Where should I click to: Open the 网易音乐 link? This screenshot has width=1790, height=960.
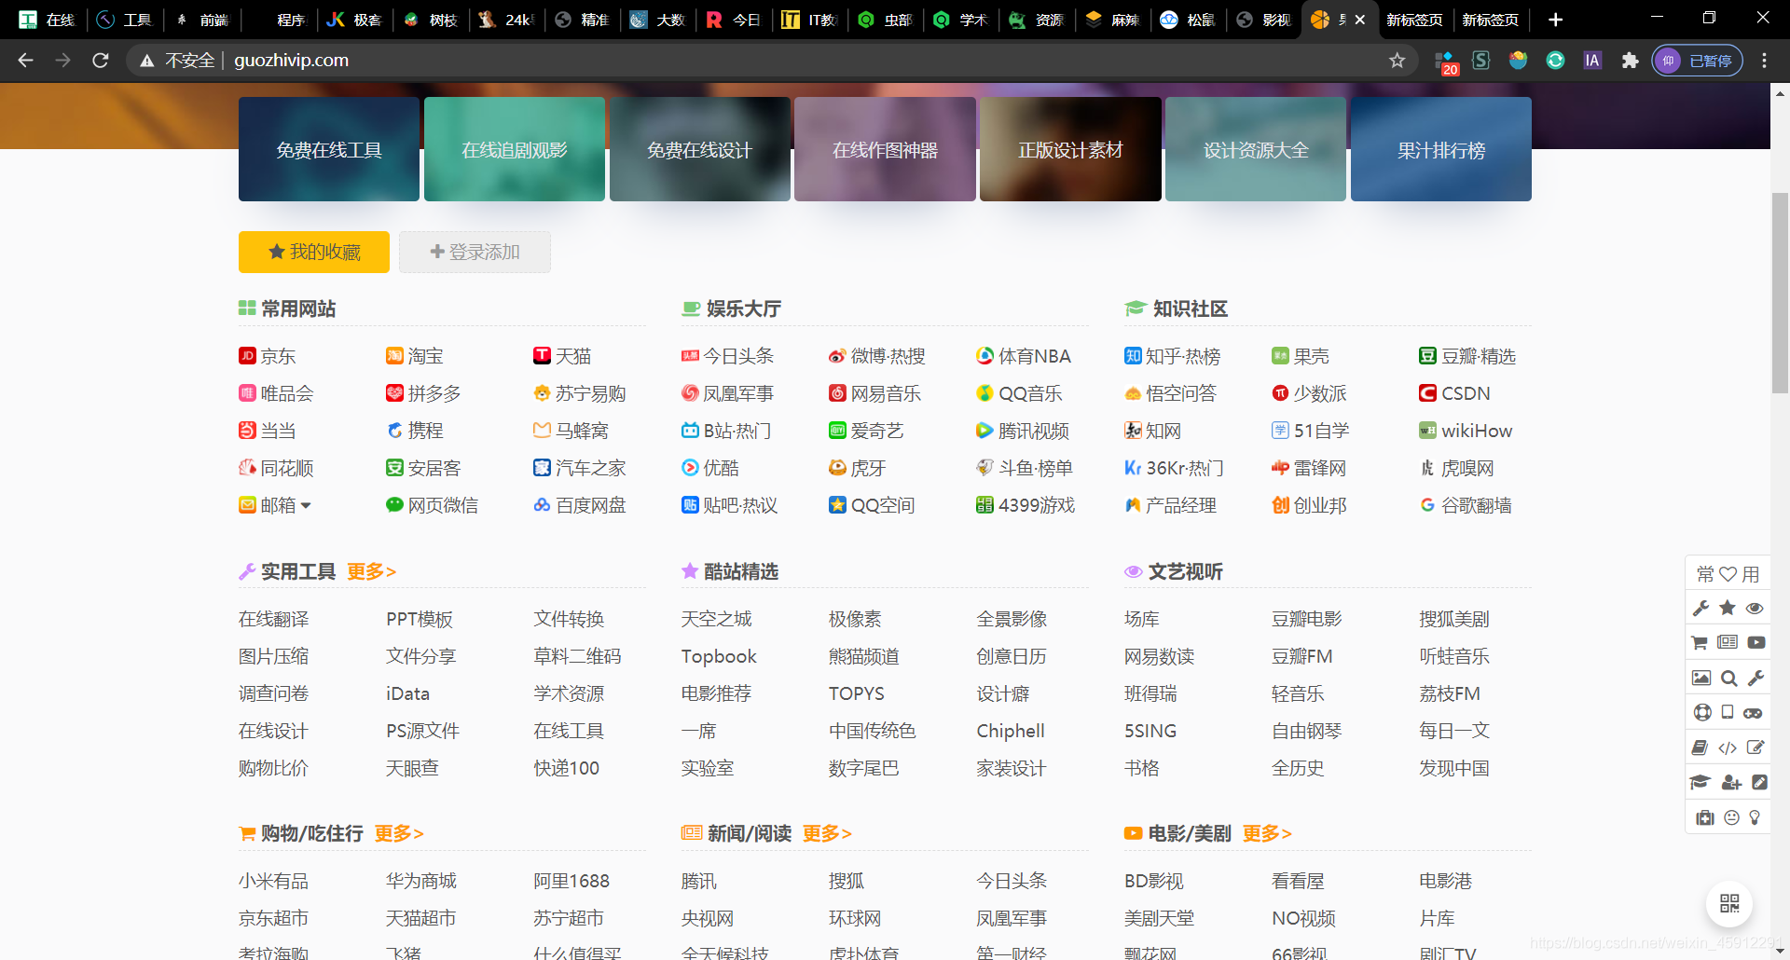(x=874, y=393)
